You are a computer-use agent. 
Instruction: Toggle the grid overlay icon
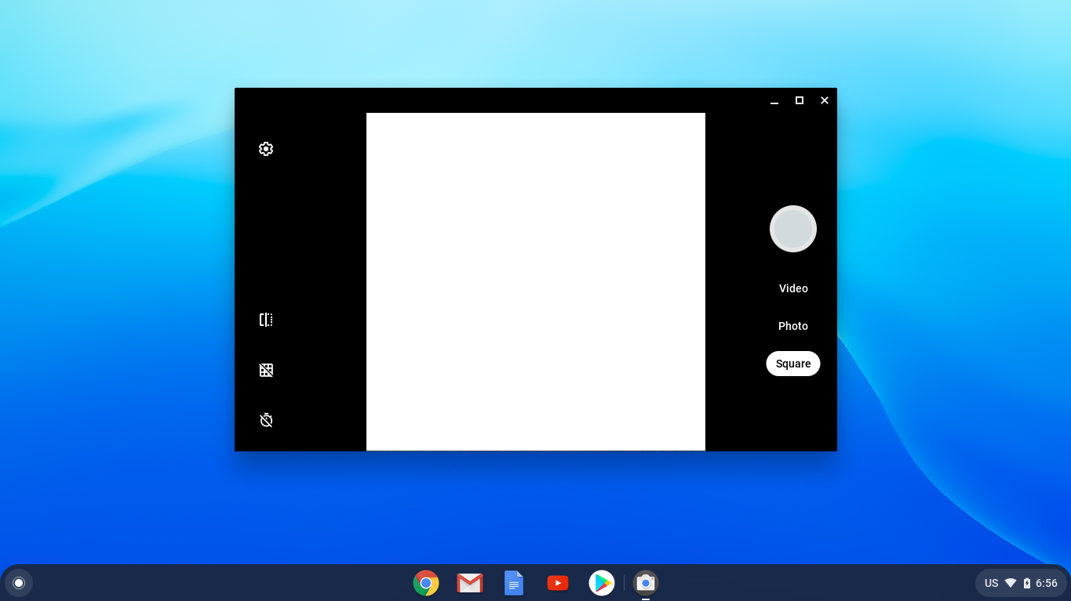266,370
